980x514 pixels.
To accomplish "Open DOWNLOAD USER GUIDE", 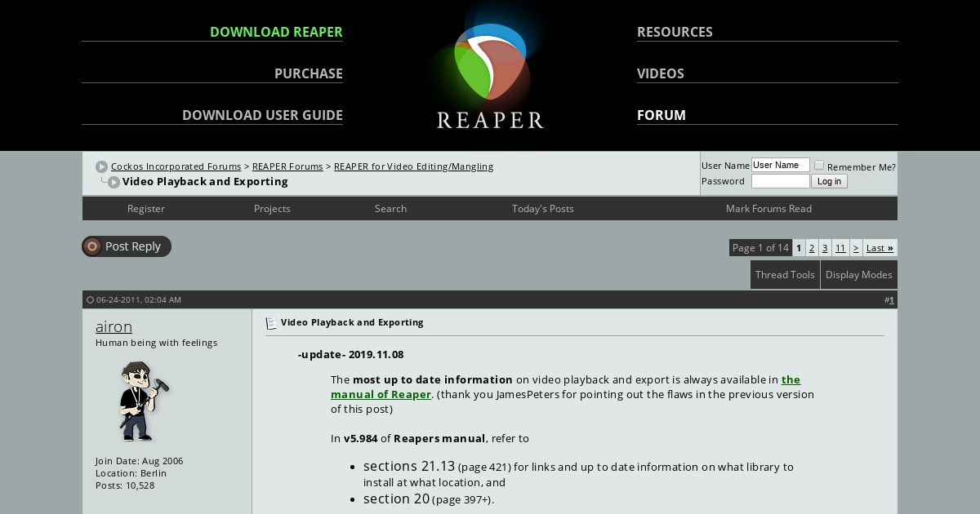I will [262, 115].
